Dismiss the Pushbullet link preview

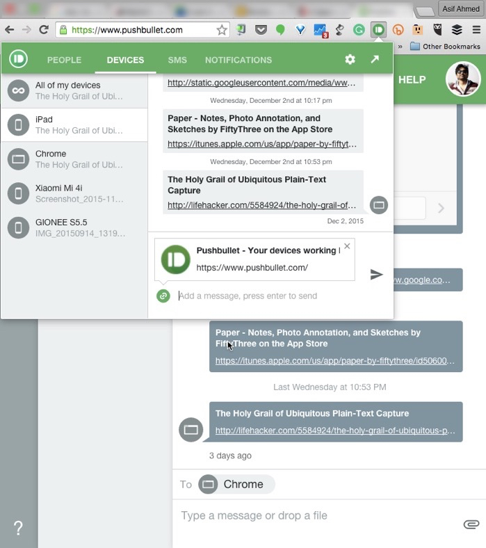pos(347,246)
